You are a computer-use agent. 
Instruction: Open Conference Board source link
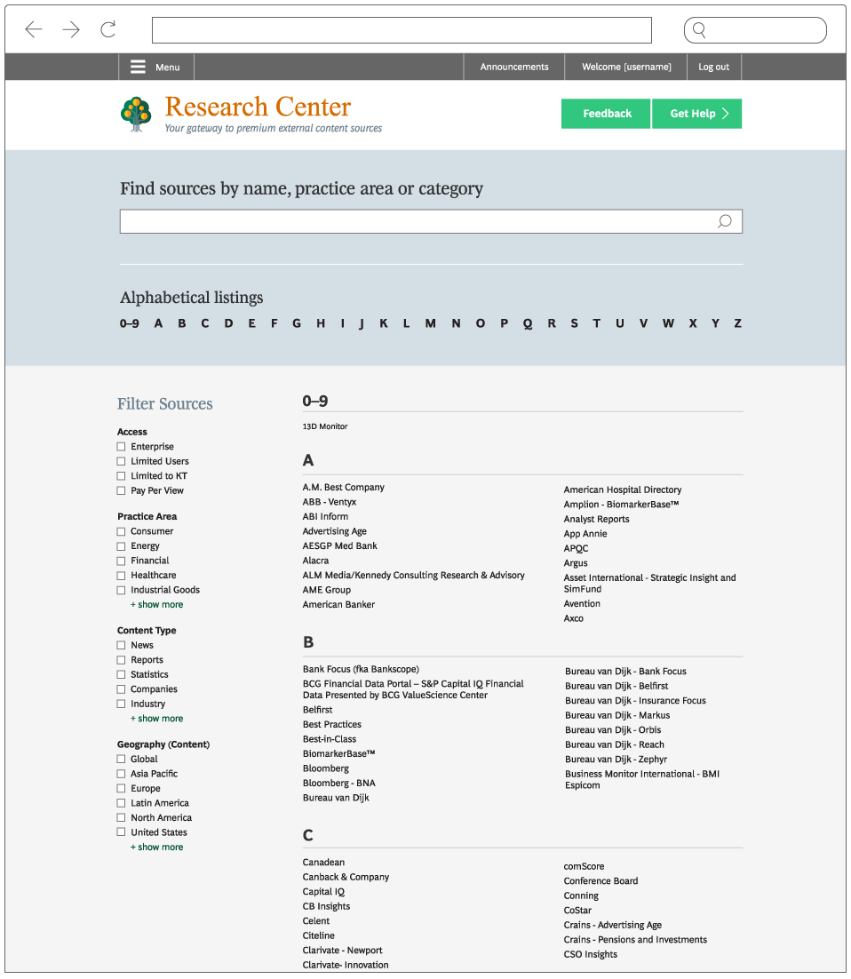click(600, 881)
